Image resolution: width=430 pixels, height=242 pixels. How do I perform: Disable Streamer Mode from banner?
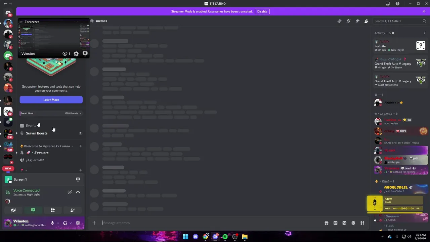(x=262, y=11)
